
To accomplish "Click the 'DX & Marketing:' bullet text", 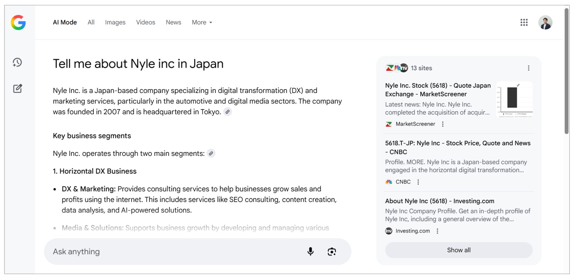I will coord(89,189).
